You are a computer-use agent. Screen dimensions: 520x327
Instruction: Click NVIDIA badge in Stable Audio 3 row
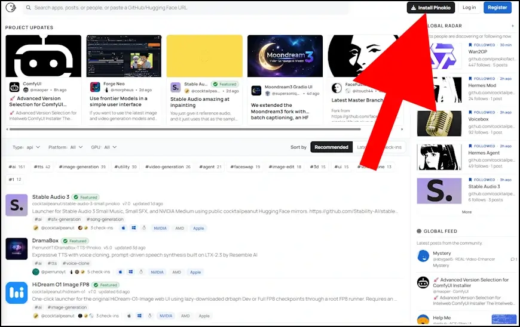point(160,228)
